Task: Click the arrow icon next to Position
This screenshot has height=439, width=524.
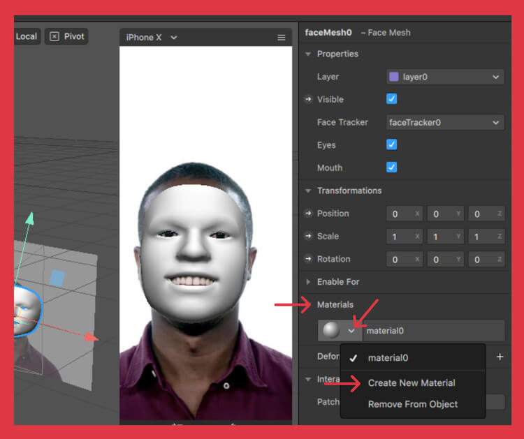Action: [x=308, y=214]
